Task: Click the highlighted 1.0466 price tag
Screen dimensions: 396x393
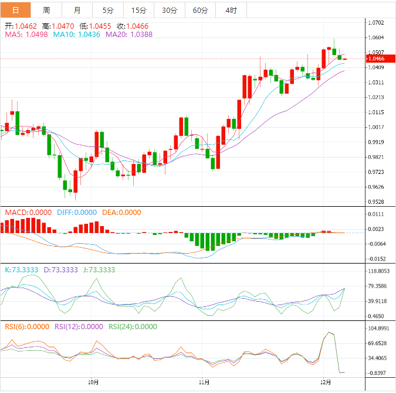Action: 375,59
